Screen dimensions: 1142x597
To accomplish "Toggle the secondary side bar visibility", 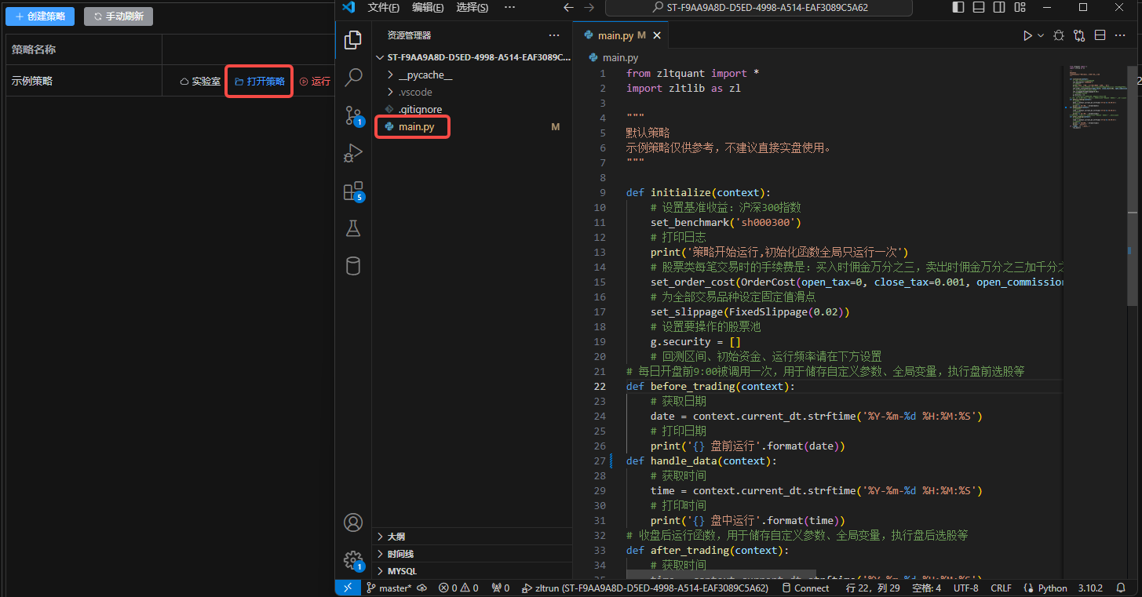I will tap(998, 7).
